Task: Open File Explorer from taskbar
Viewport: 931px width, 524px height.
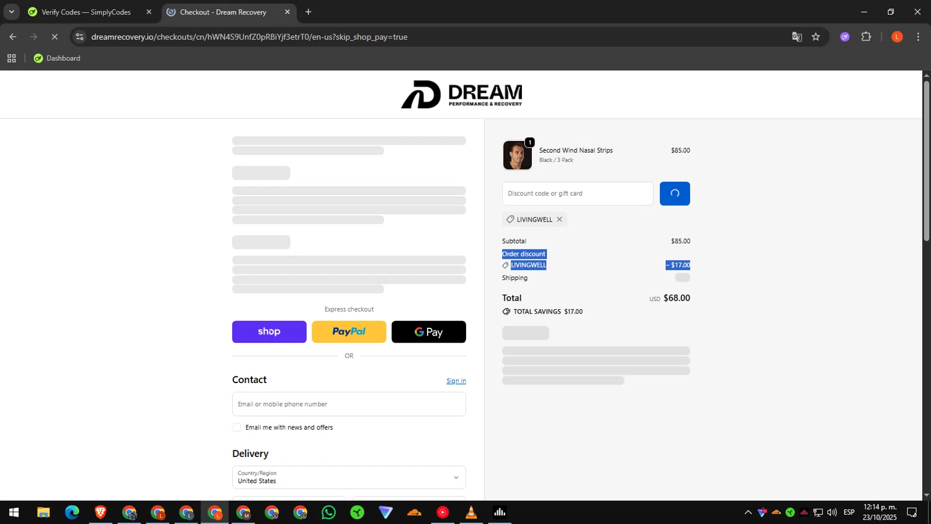Action: click(x=43, y=512)
